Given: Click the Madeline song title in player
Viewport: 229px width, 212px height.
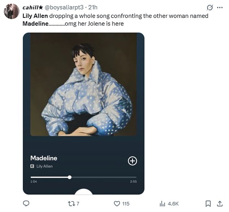Looking at the screenshot, I should pyautogui.click(x=44, y=158).
